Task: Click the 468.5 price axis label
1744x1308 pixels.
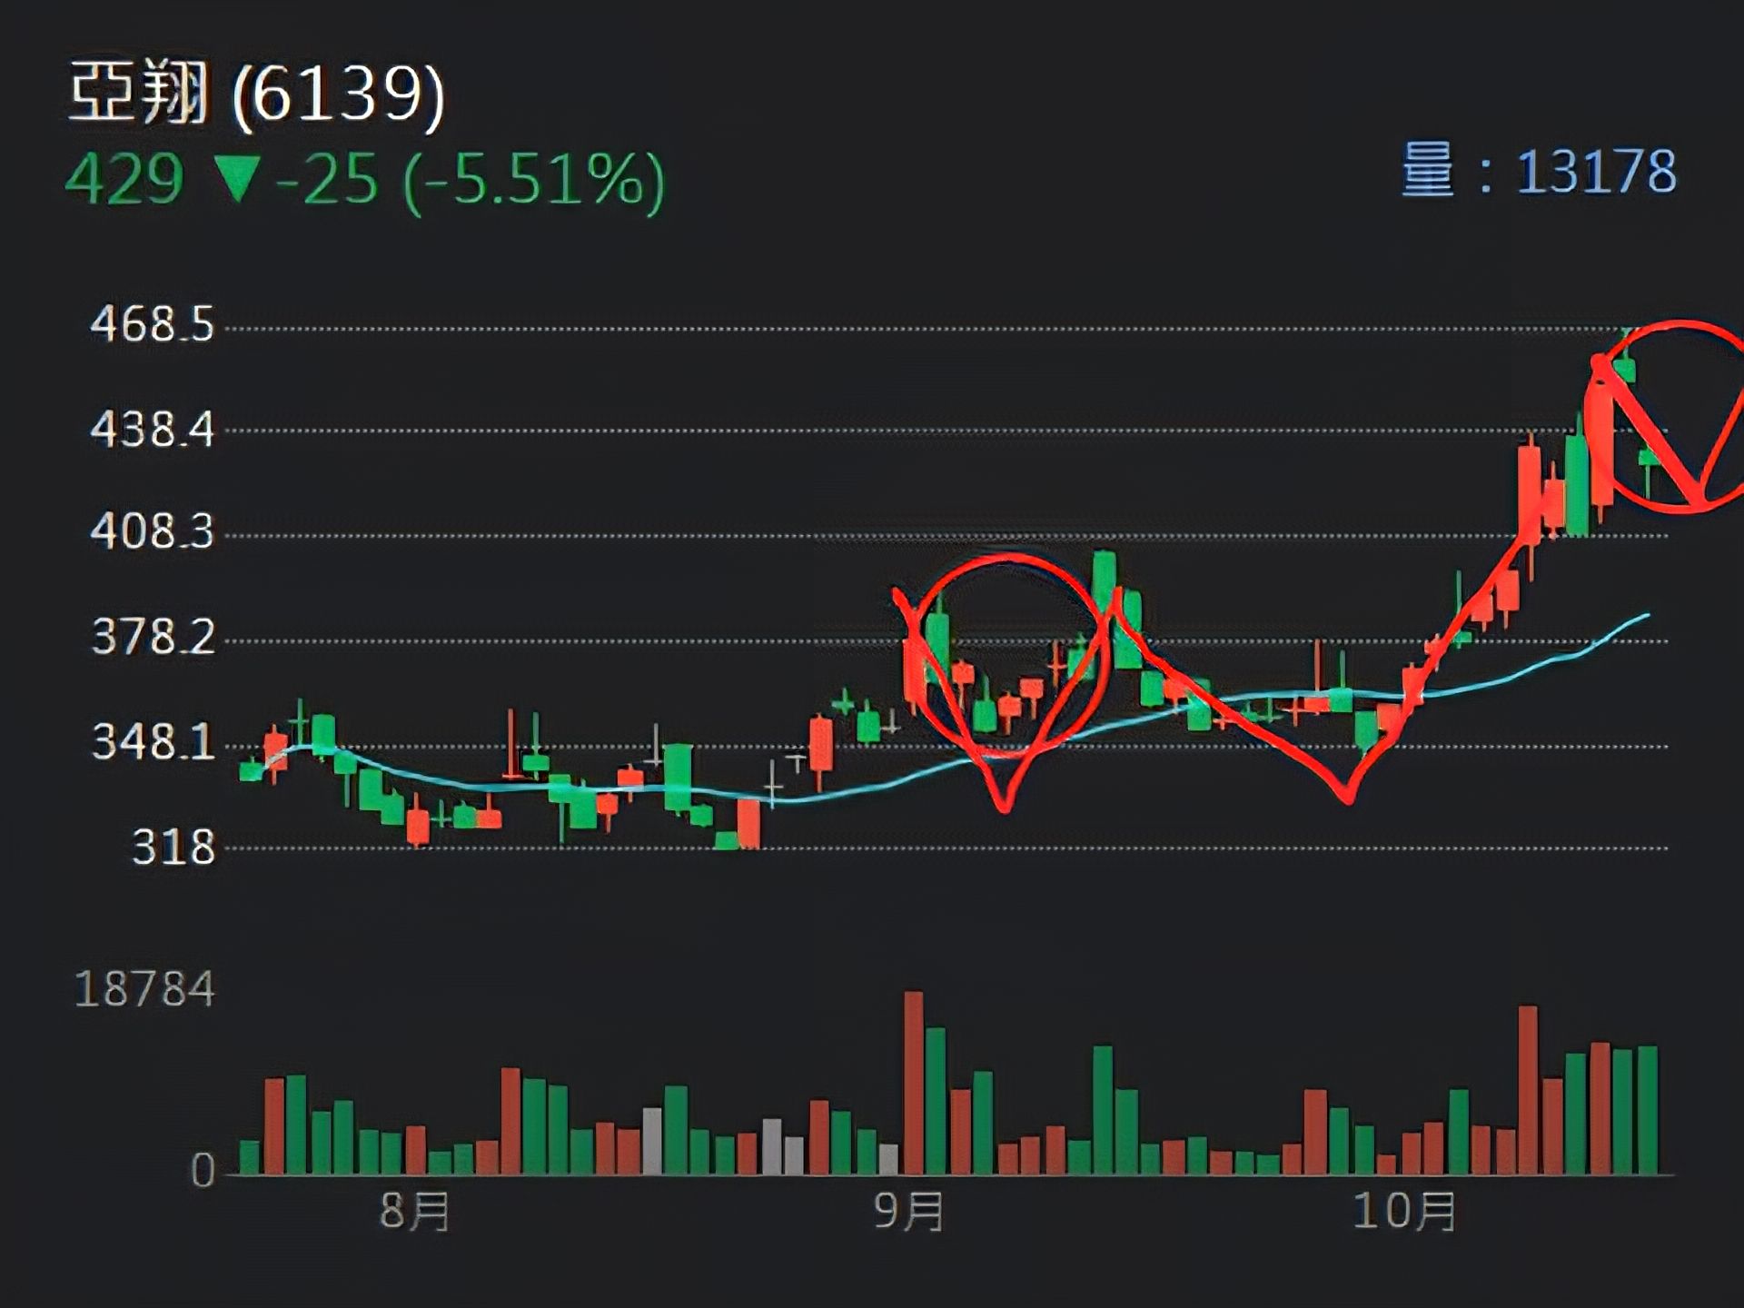Action: [152, 324]
